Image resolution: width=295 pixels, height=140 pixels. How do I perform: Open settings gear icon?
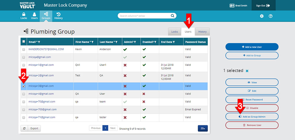262,16
